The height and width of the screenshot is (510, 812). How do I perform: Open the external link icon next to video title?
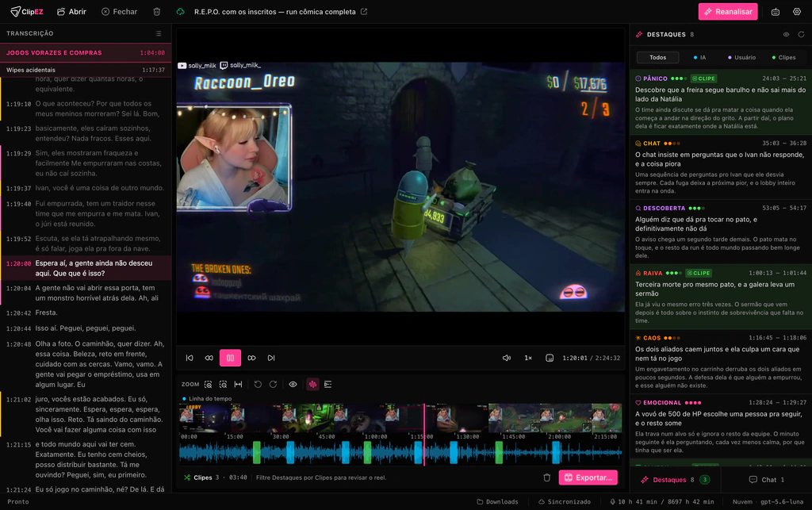tap(364, 11)
